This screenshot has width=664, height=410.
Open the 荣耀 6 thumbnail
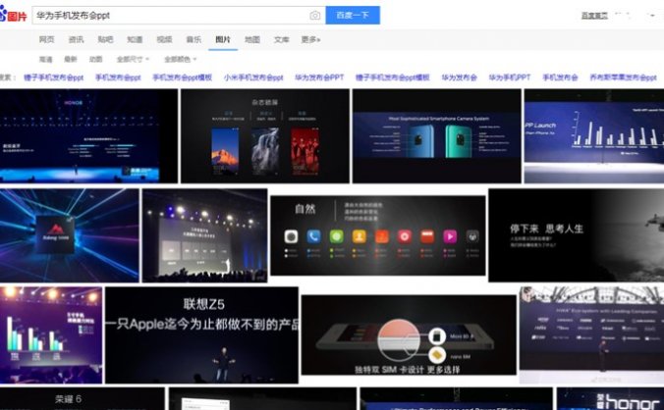point(83,398)
